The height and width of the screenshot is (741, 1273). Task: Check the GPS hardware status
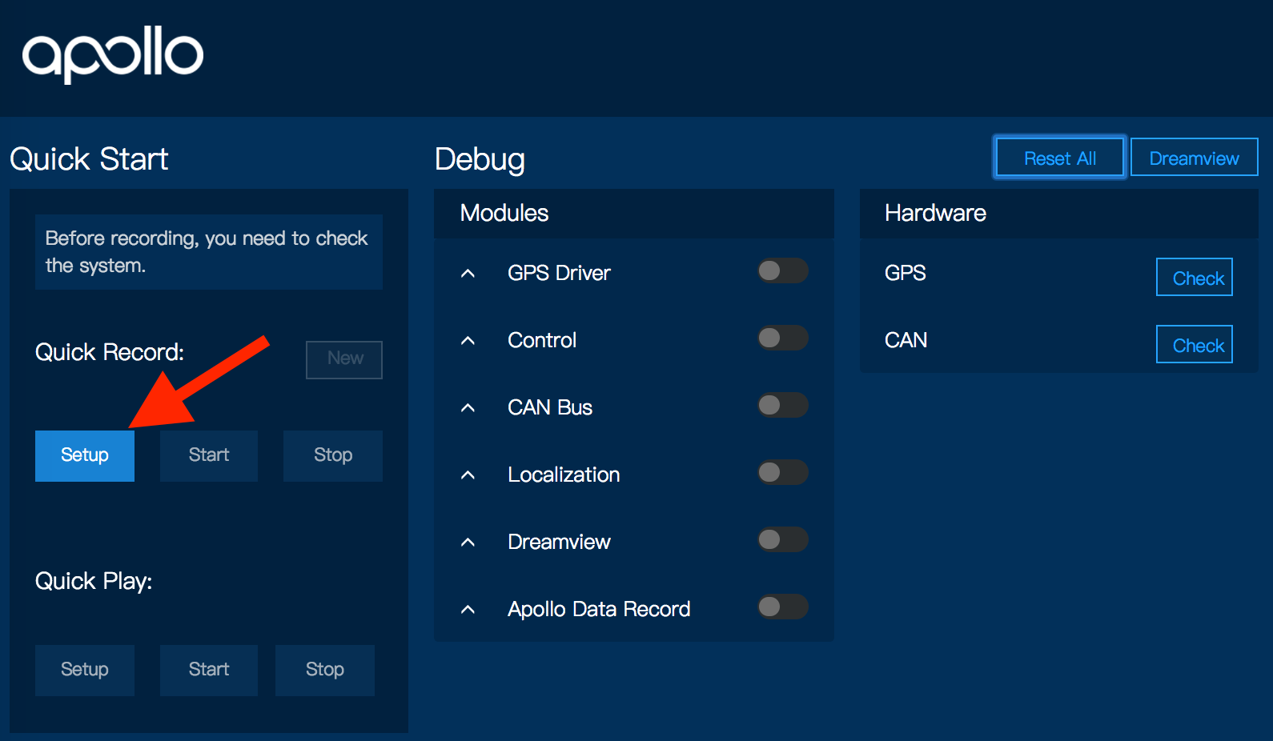[1194, 278]
